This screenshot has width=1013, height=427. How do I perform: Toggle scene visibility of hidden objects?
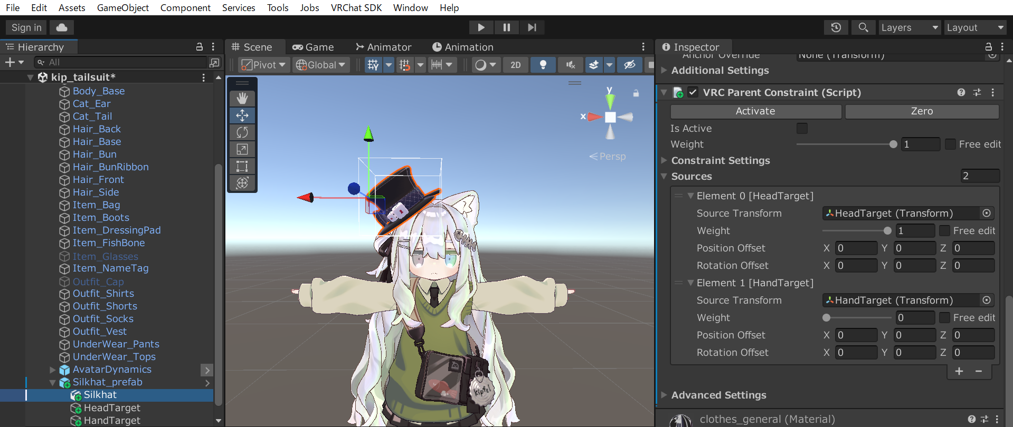[630, 65]
